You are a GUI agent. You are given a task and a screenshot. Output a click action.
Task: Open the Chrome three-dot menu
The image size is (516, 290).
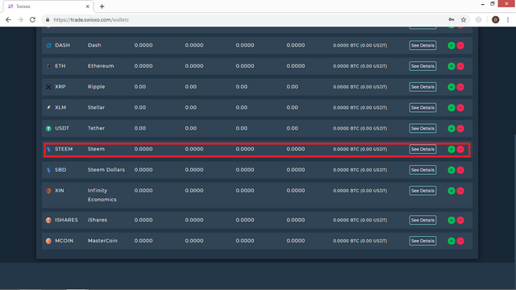[x=508, y=19]
